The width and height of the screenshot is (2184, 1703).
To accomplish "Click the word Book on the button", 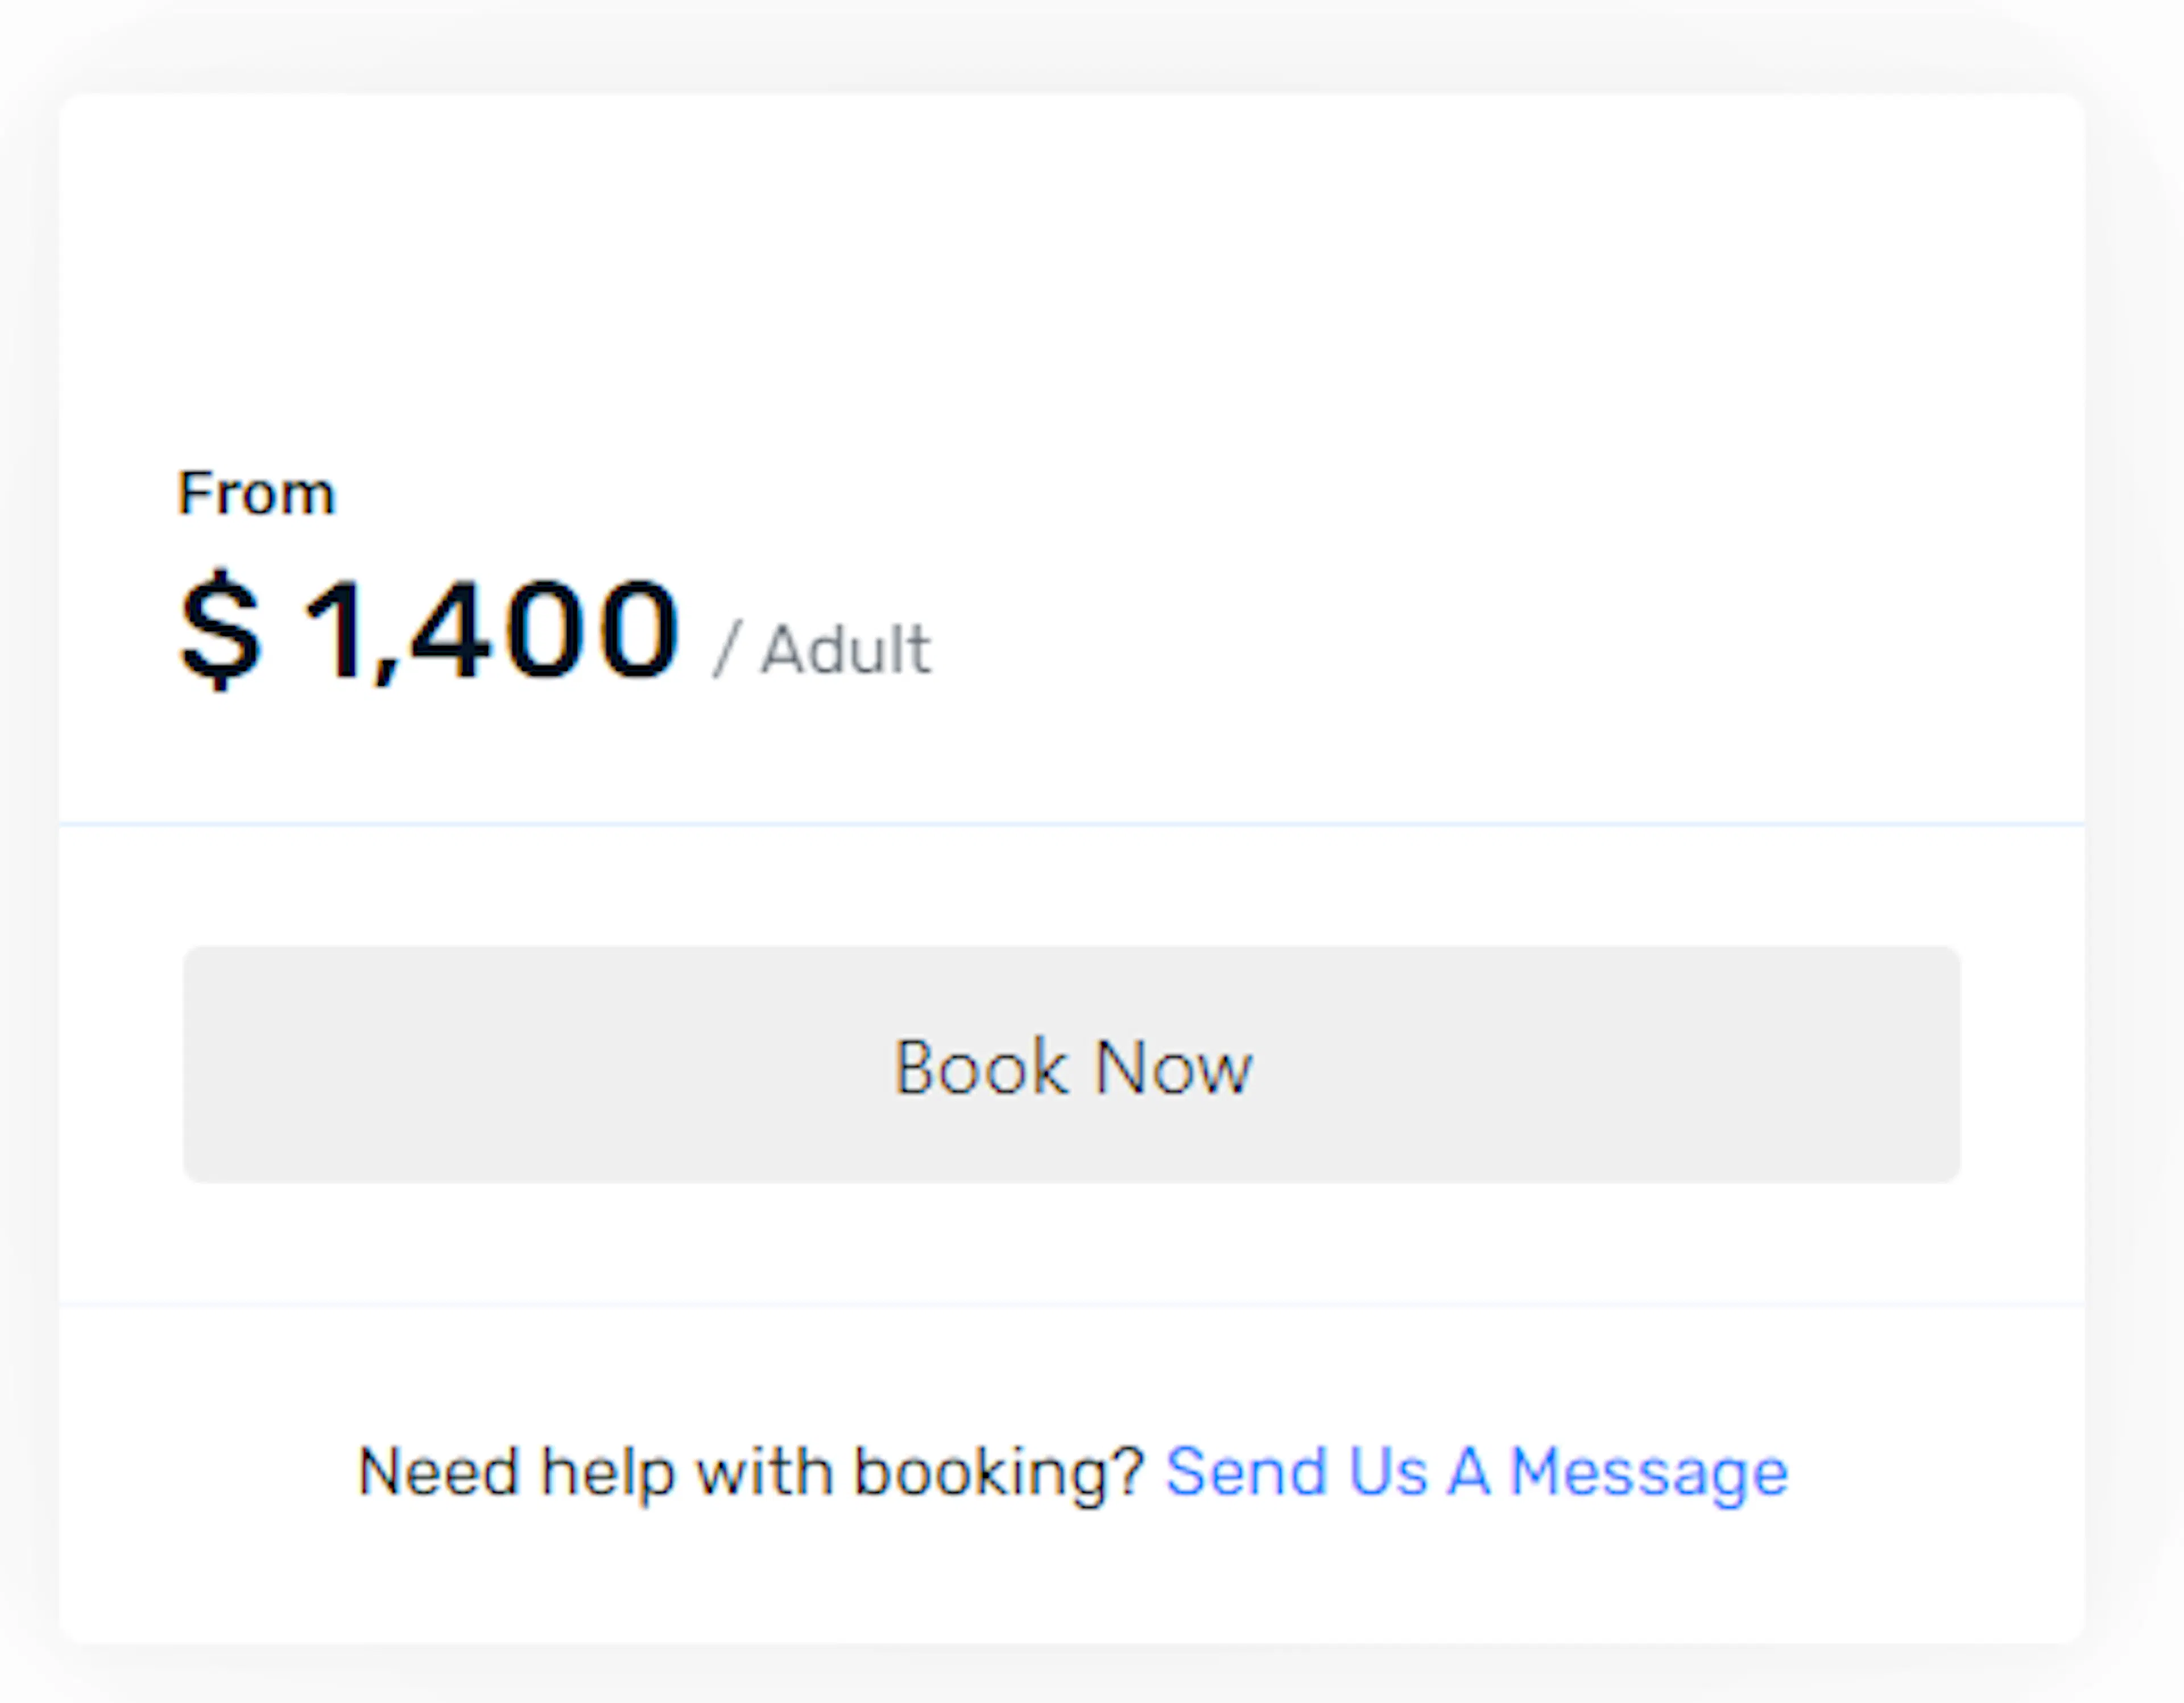I will (981, 1067).
